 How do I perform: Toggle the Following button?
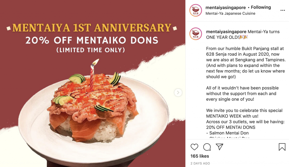(x=261, y=7)
